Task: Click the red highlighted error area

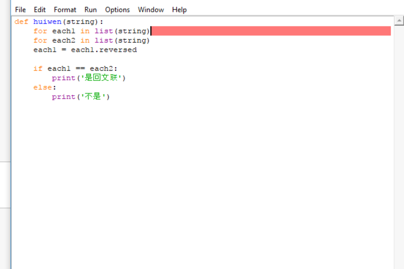Action: pos(270,31)
